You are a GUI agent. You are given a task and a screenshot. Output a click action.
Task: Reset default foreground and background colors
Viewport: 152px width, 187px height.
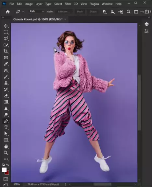[x=3, y=165]
